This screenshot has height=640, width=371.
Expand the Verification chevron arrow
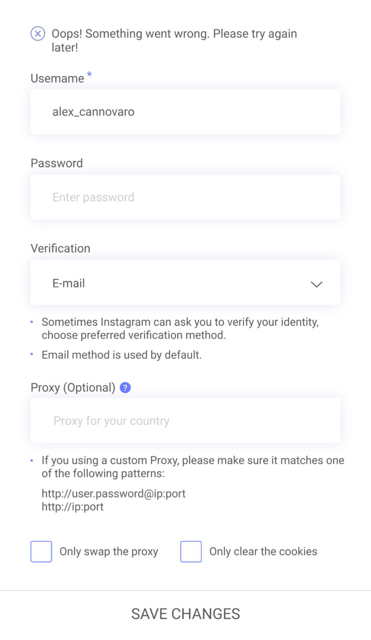316,284
